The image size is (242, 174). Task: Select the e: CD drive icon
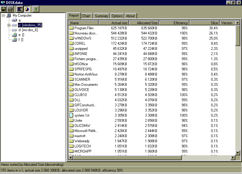15,35
